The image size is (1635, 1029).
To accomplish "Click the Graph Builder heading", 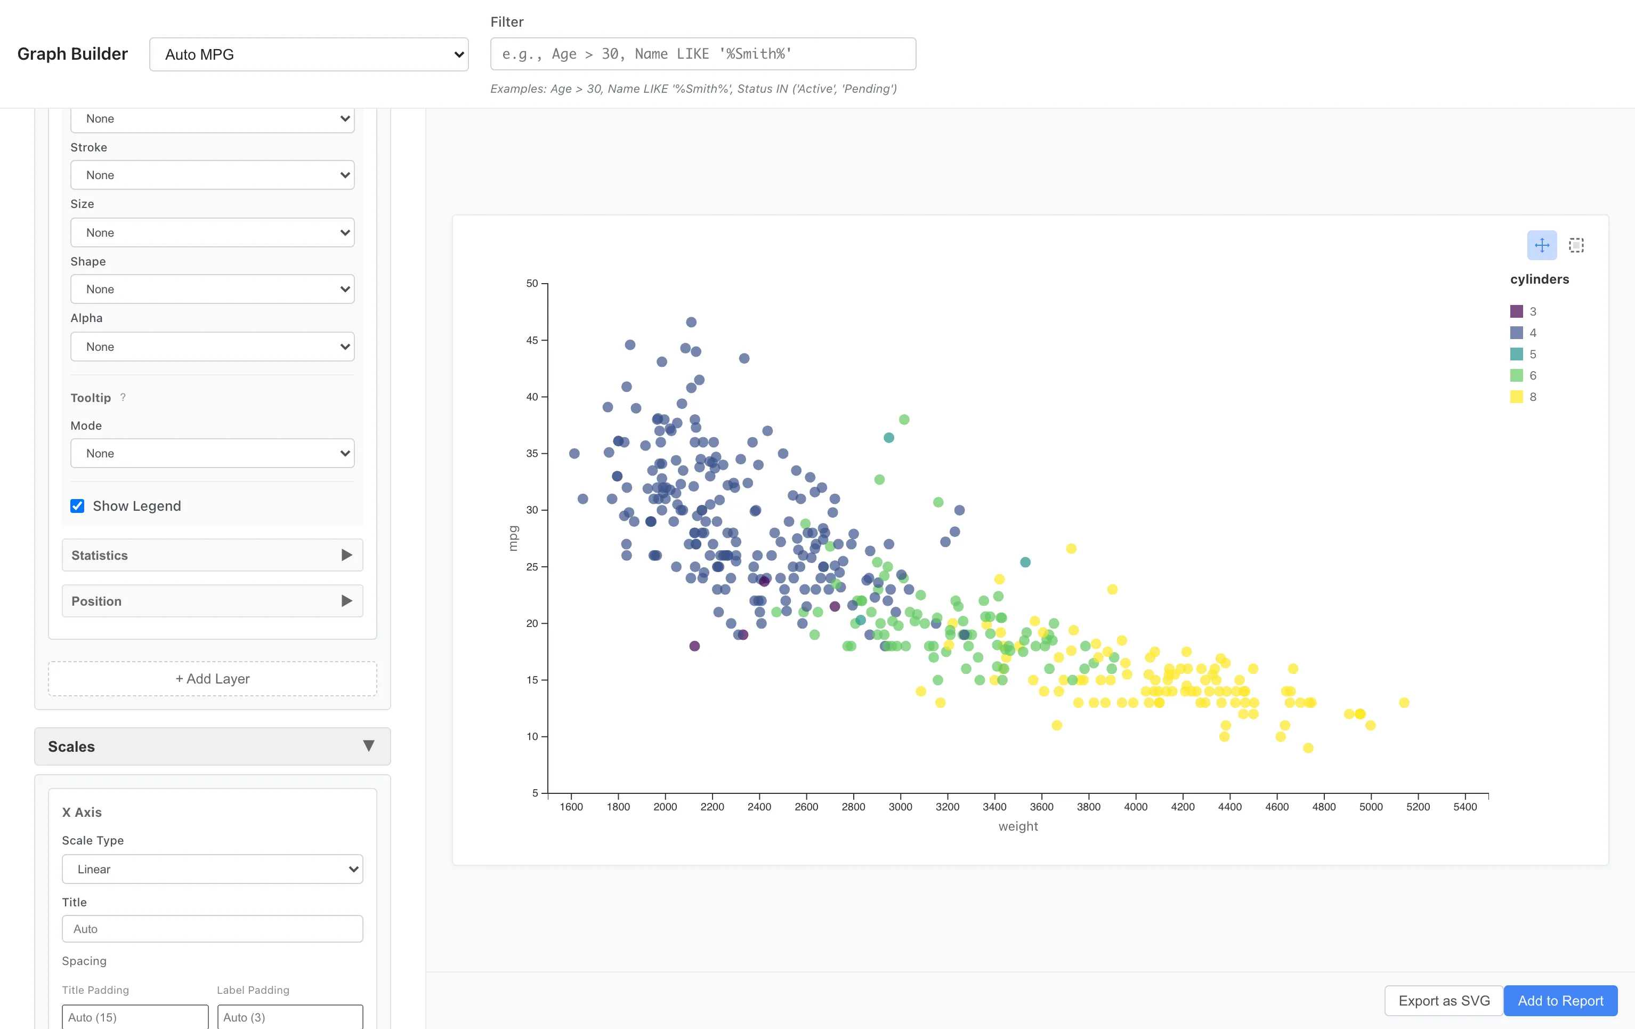I will tap(72, 54).
